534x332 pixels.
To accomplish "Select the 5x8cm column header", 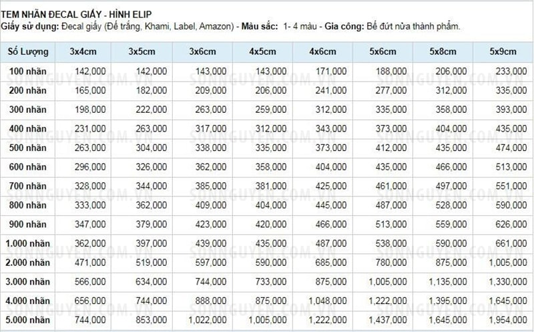I will [443, 52].
